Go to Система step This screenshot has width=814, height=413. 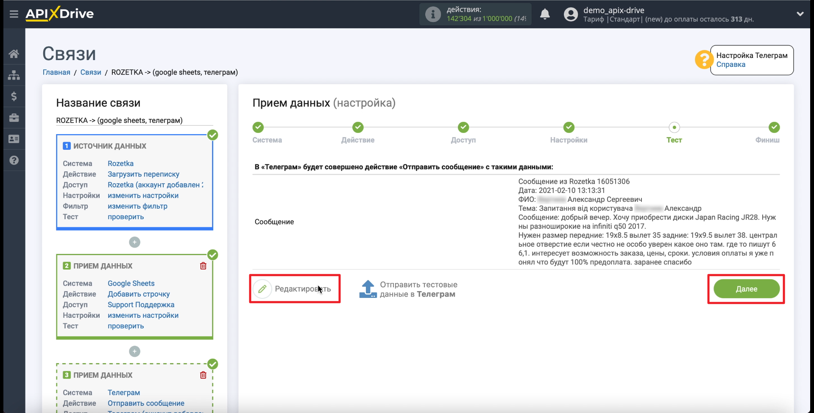point(258,127)
